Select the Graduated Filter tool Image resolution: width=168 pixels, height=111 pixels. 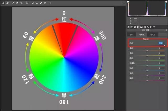click(x=45, y=3)
